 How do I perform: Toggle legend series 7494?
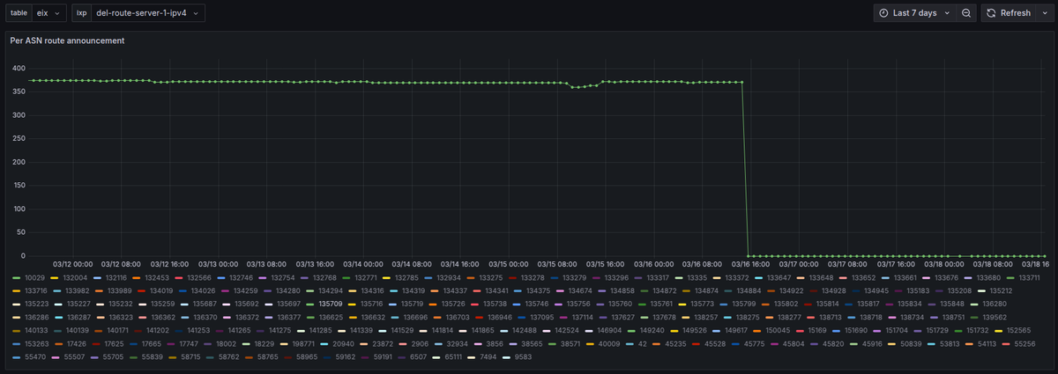488,357
